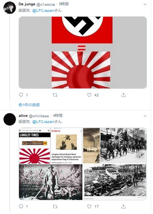Open the change.org petition screenshot image
Viewport: 153px width, 214px height.
click(x=66, y=146)
